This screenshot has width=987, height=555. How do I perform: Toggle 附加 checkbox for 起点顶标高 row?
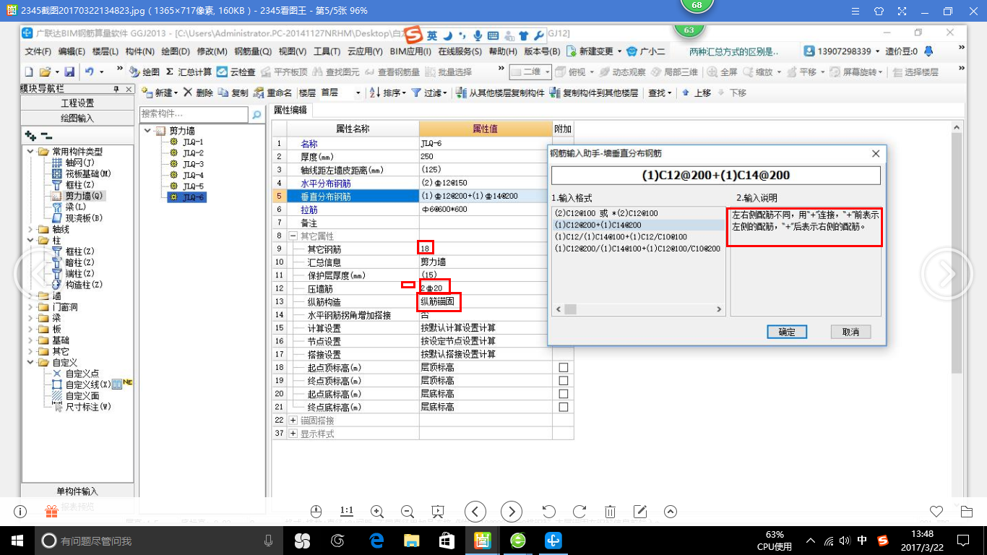pyautogui.click(x=564, y=367)
